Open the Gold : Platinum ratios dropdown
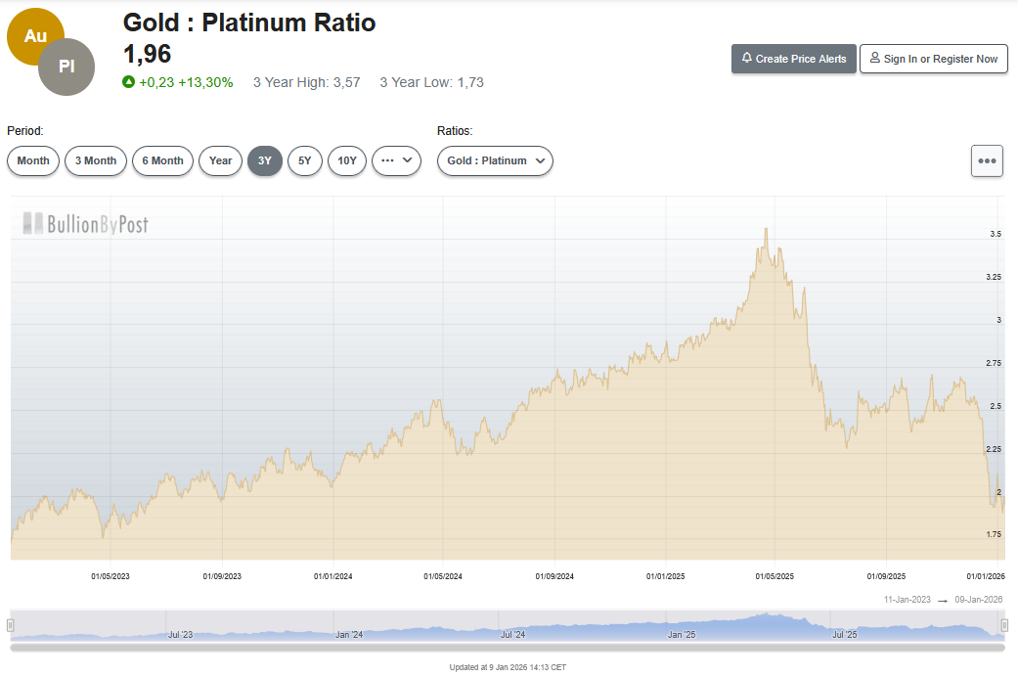Image resolution: width=1018 pixels, height=678 pixels. [x=495, y=160]
